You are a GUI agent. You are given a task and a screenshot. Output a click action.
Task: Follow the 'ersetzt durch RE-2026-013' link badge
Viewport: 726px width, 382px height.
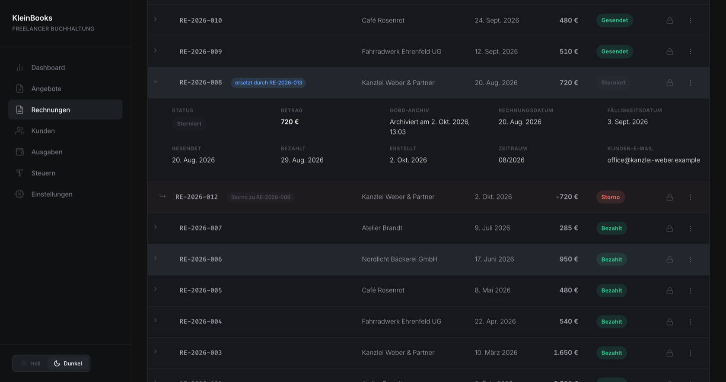point(268,83)
